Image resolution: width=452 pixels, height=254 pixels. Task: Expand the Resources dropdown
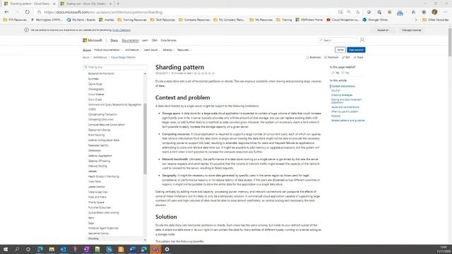pos(184,50)
